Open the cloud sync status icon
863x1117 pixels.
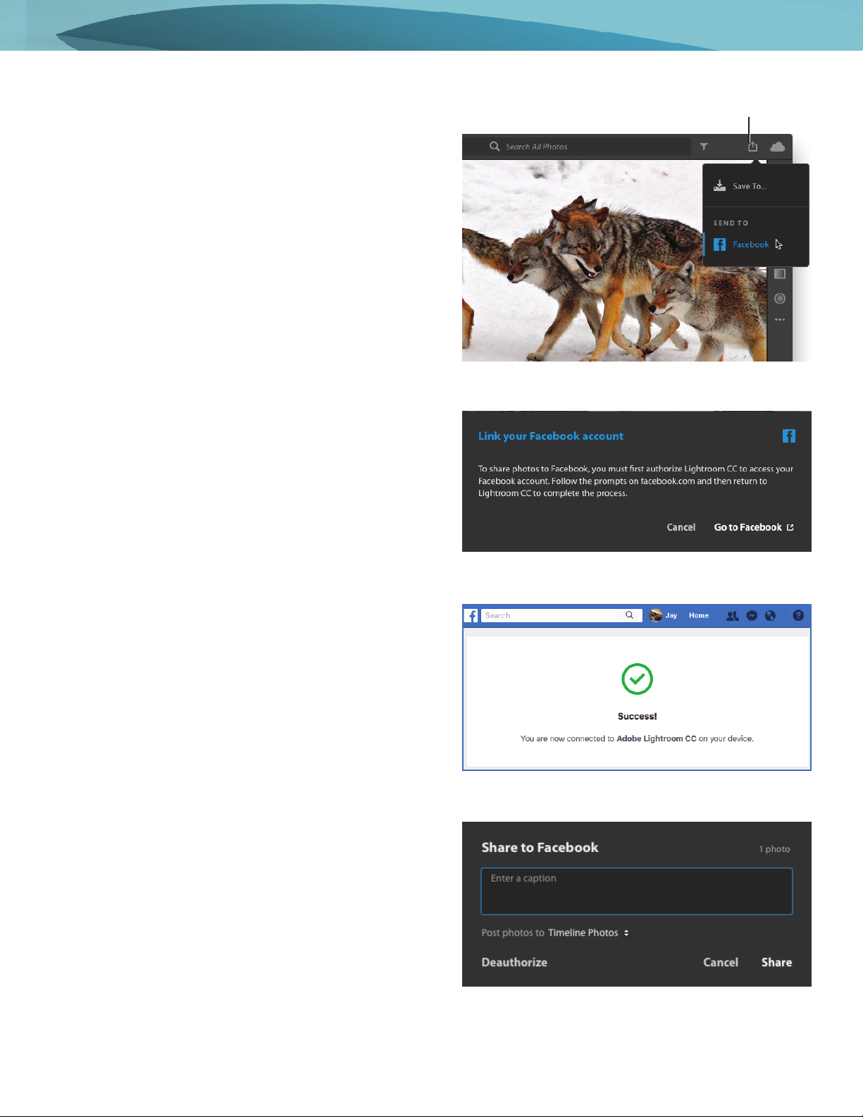[778, 147]
